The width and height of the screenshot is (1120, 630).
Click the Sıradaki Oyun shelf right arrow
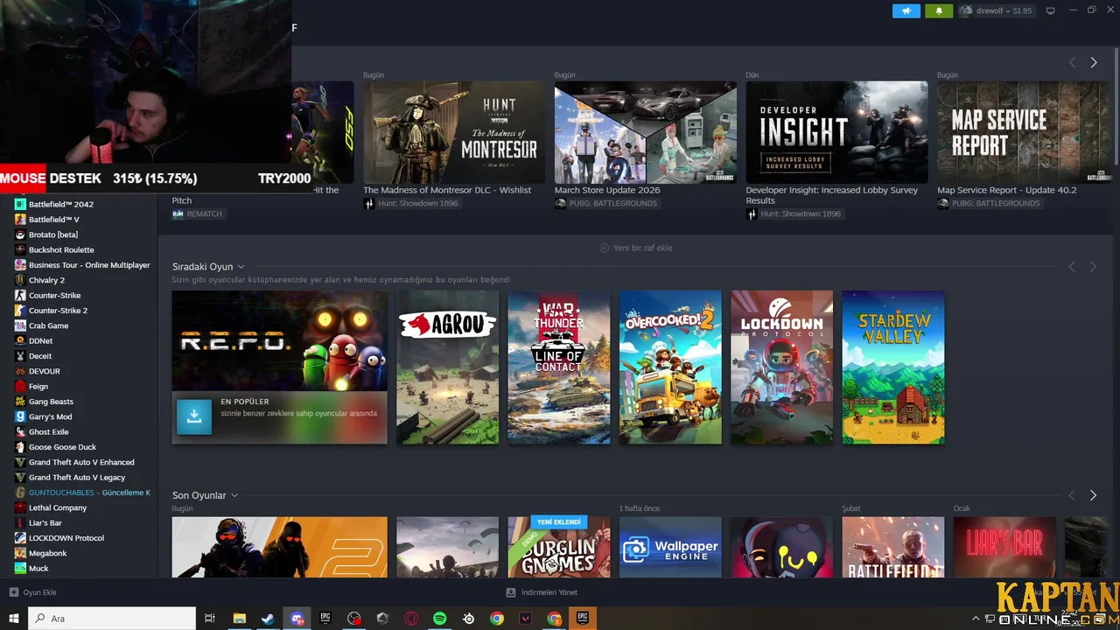[x=1093, y=266]
